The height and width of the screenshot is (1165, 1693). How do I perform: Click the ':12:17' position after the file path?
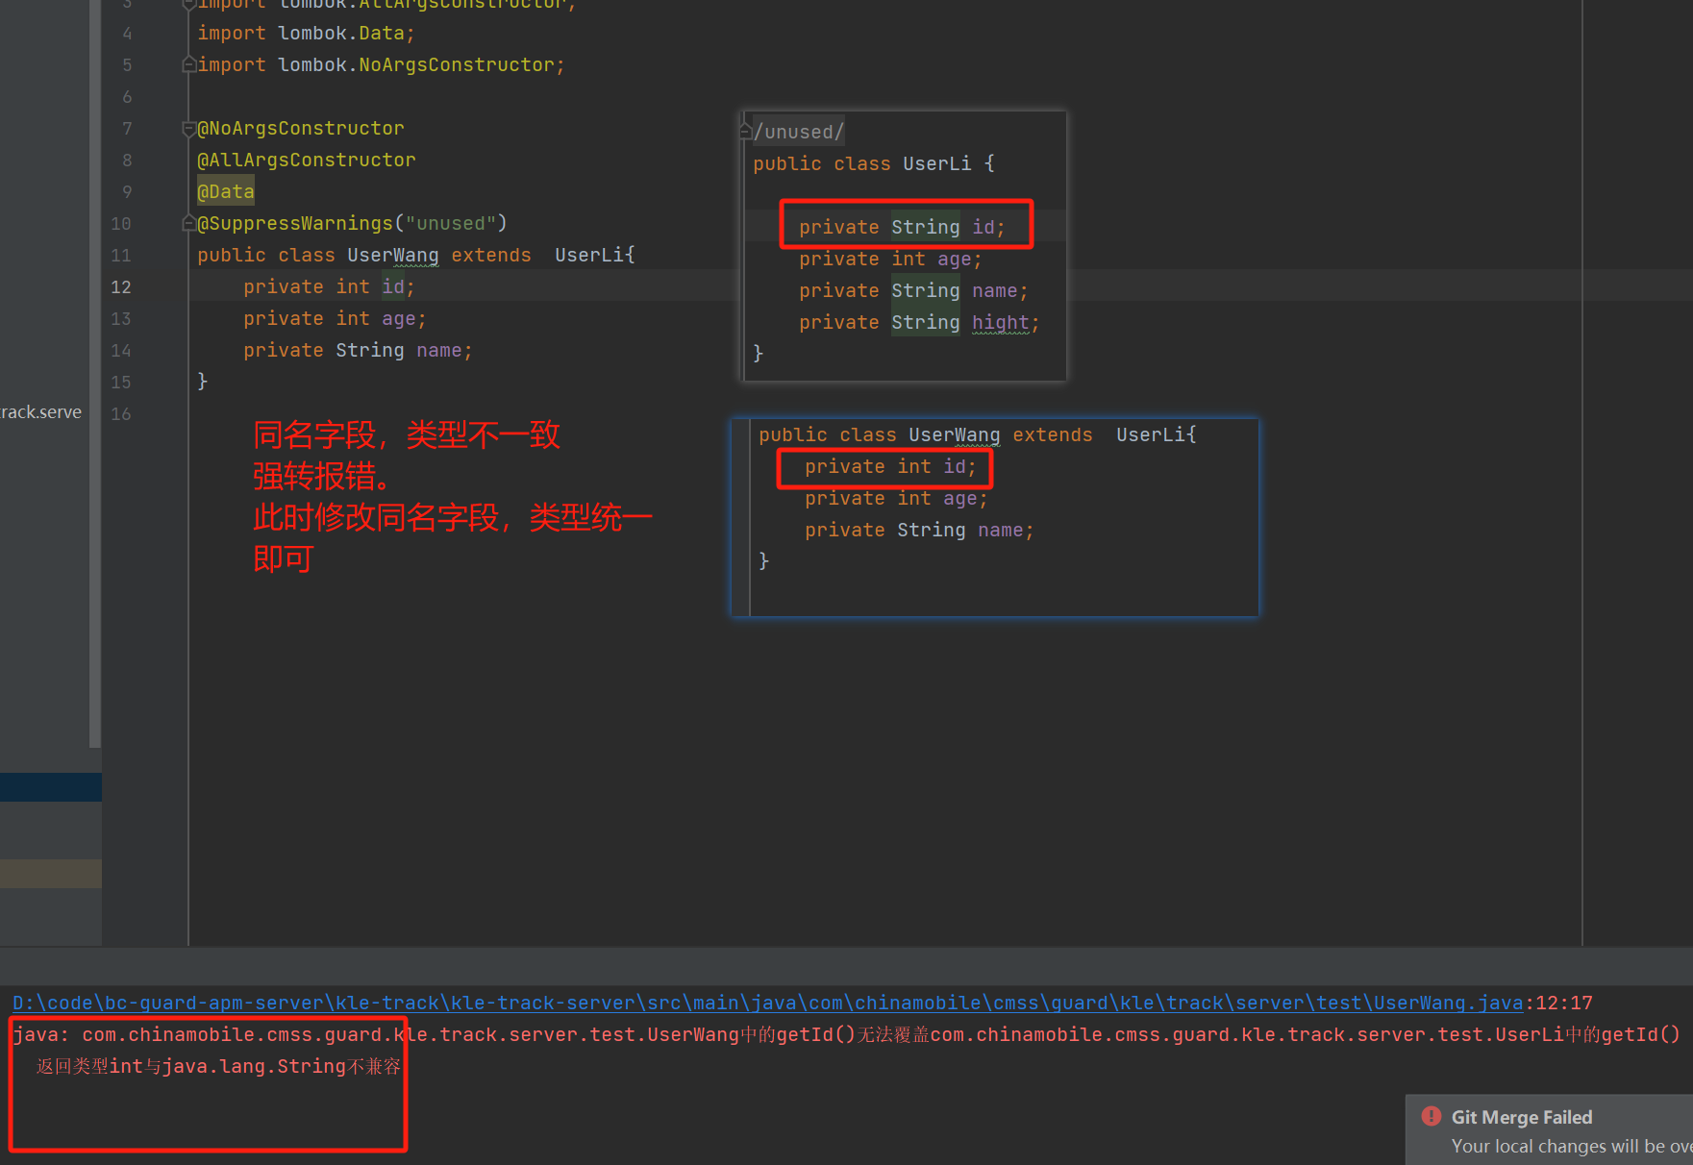click(x=1558, y=1003)
